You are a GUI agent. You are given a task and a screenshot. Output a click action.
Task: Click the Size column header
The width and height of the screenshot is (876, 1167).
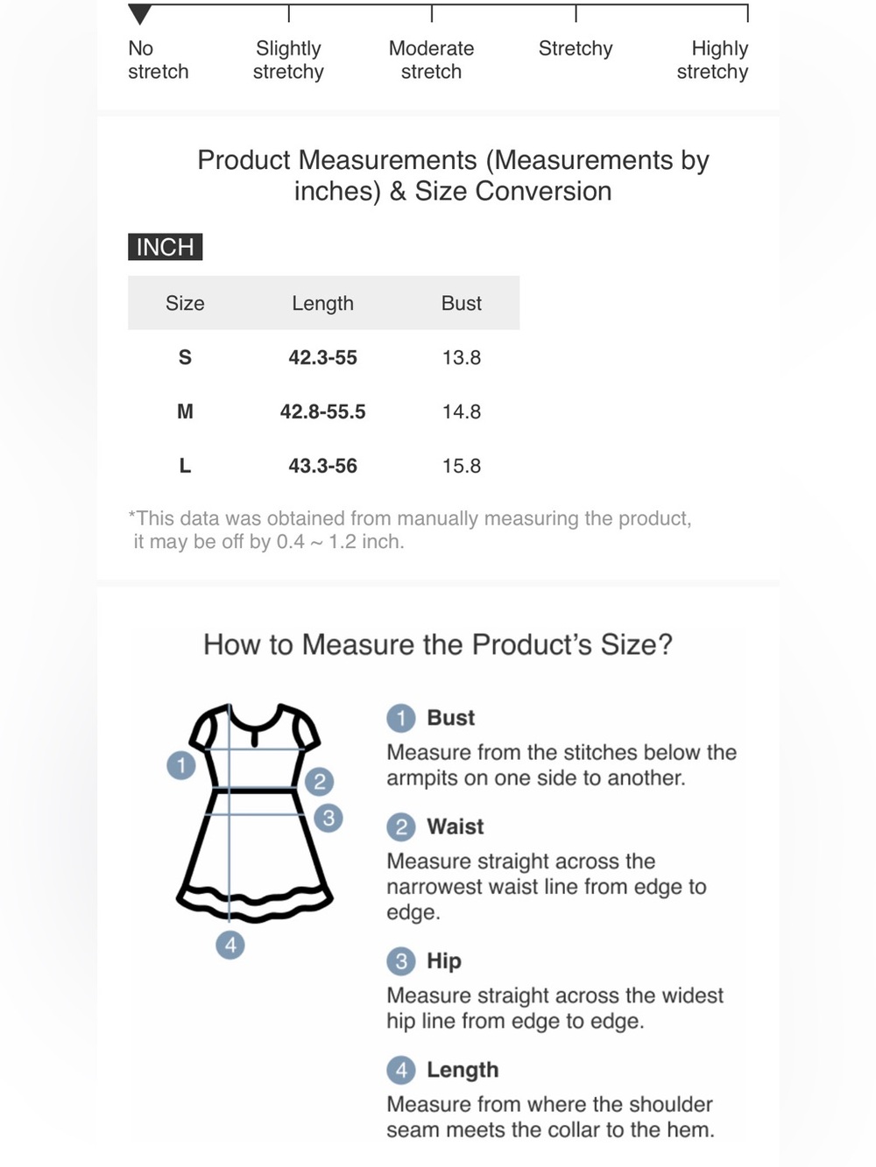click(185, 303)
